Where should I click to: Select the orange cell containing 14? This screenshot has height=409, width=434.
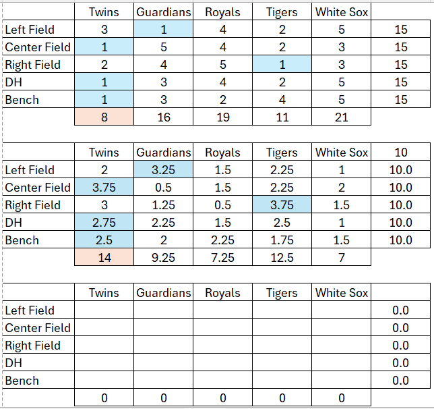pyautogui.click(x=104, y=258)
